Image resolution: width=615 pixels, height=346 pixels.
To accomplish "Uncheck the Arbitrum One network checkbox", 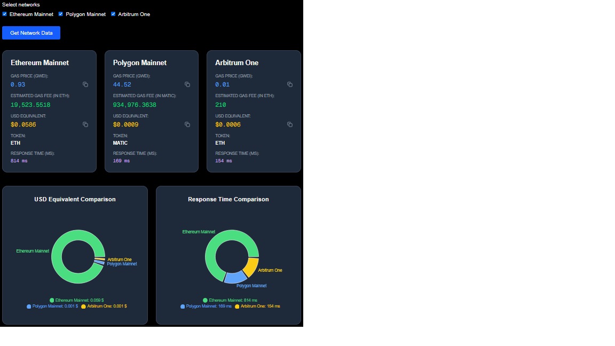I will [113, 14].
